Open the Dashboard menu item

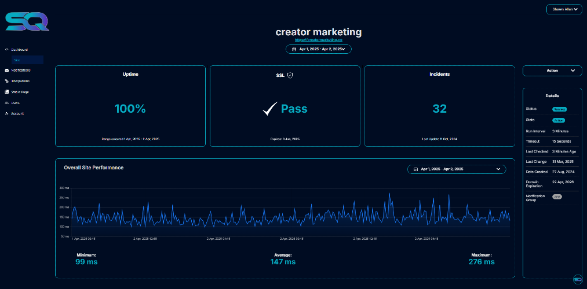click(x=20, y=49)
